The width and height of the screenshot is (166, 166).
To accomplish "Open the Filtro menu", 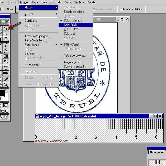I will [x=59, y=2].
